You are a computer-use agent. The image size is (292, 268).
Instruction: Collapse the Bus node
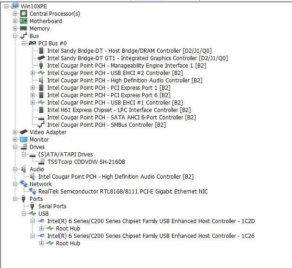pos(15,36)
